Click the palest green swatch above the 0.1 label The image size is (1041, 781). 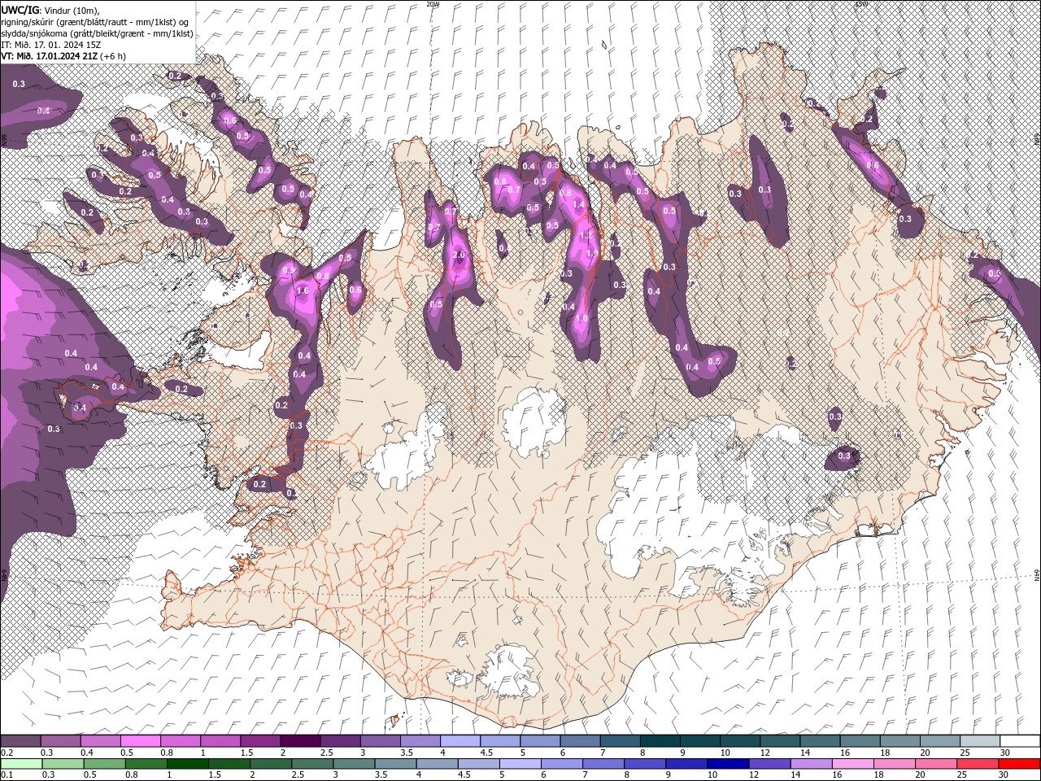(20, 764)
